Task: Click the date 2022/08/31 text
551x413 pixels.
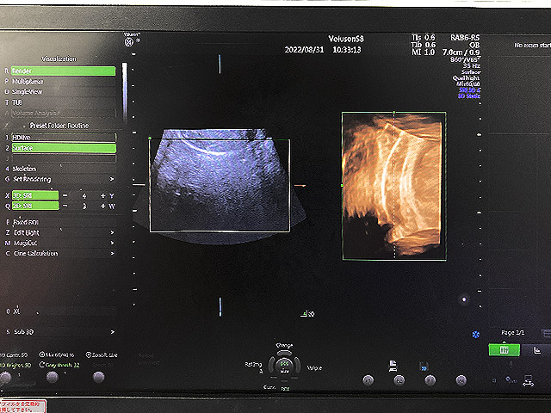Action: pyautogui.click(x=304, y=50)
